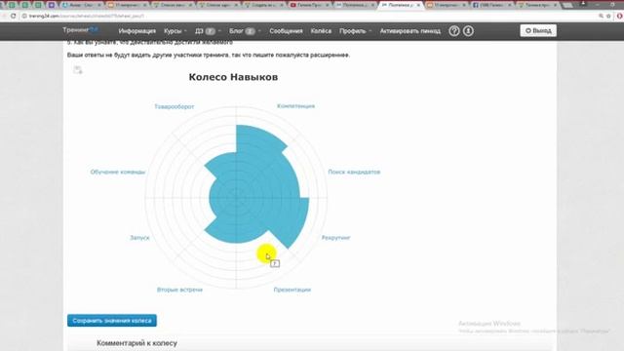Click Сохранить значения колеса button
Viewport: 624px width, 351px height.
112,321
